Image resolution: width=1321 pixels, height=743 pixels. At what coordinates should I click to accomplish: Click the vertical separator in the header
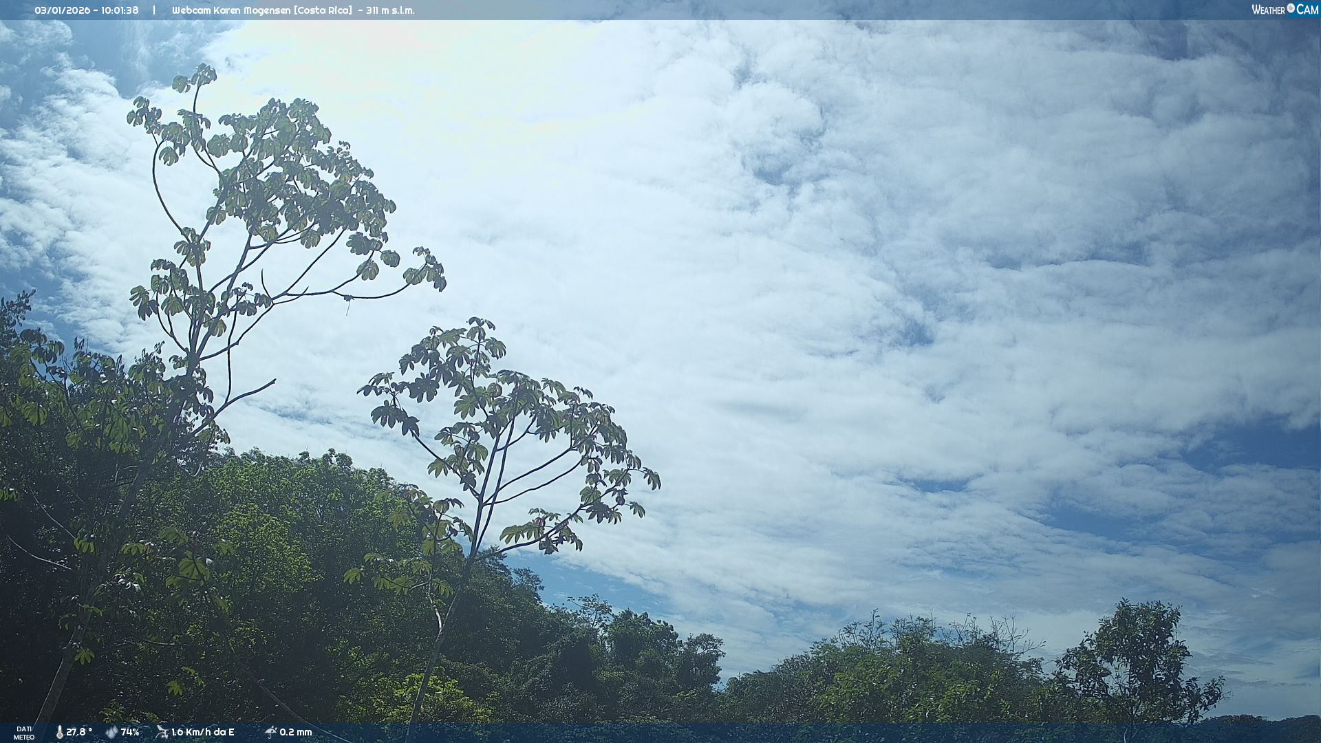coord(154,10)
